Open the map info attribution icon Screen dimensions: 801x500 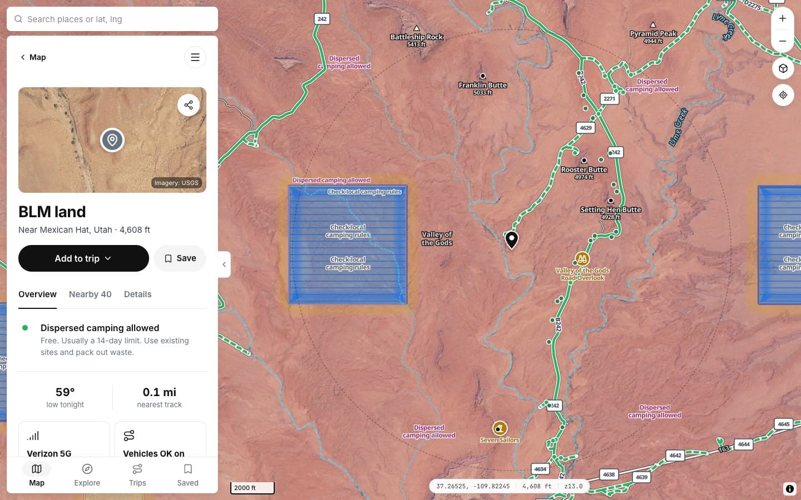(789, 489)
